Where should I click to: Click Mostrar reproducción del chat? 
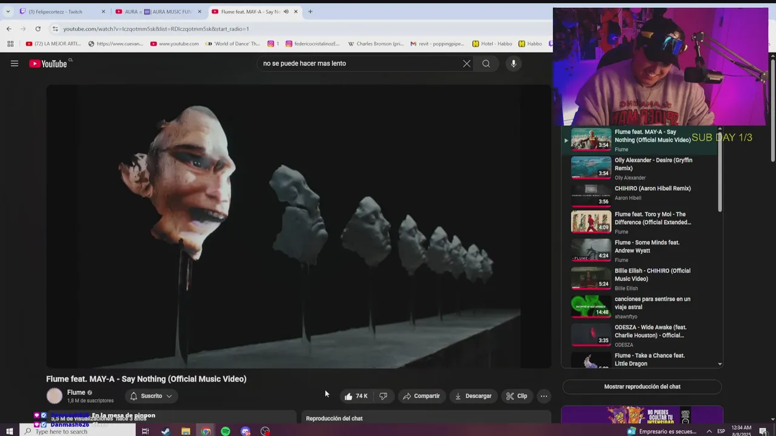pos(642,386)
